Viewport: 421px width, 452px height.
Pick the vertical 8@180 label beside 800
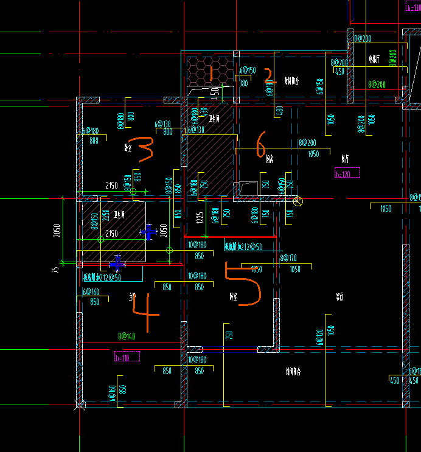click(120, 121)
